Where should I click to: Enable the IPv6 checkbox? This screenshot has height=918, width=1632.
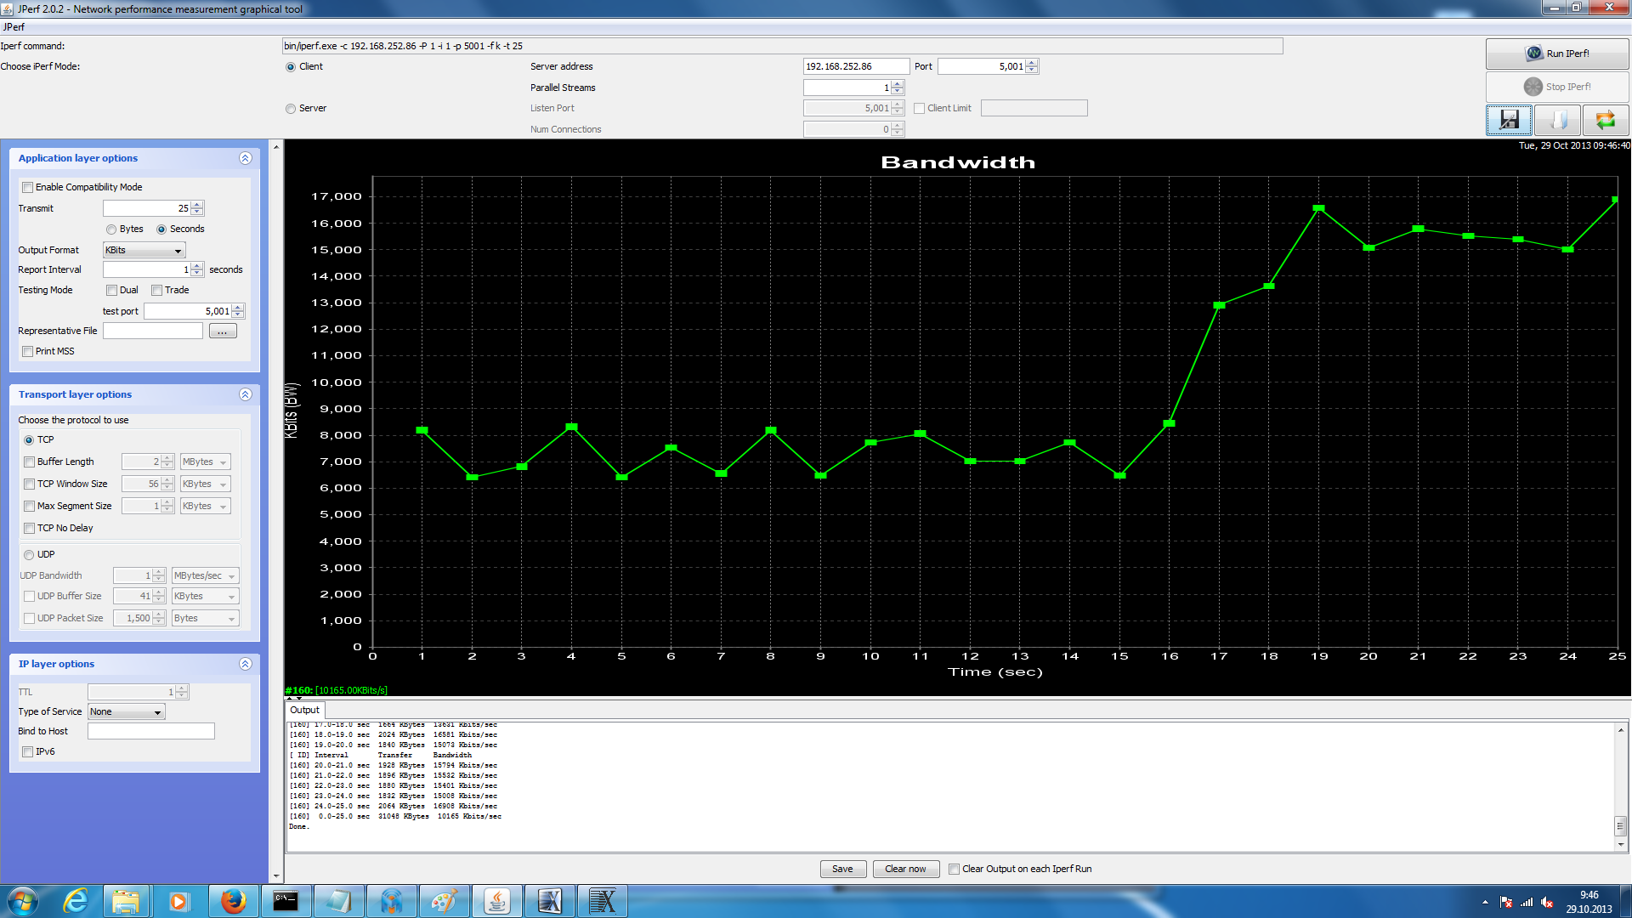click(x=28, y=752)
